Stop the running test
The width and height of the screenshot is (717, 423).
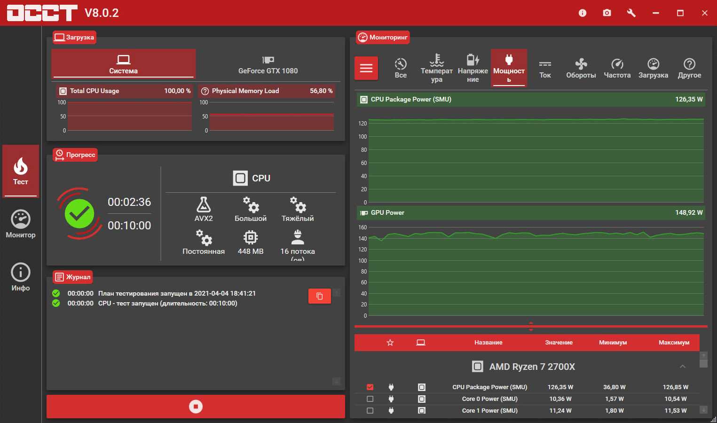click(196, 407)
